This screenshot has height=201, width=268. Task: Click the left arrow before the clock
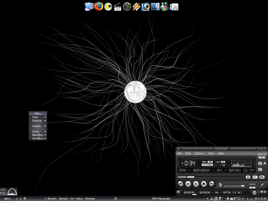(248, 198)
